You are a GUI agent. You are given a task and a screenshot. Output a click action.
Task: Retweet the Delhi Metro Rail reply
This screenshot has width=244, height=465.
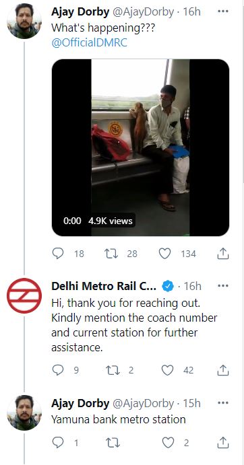tap(113, 370)
